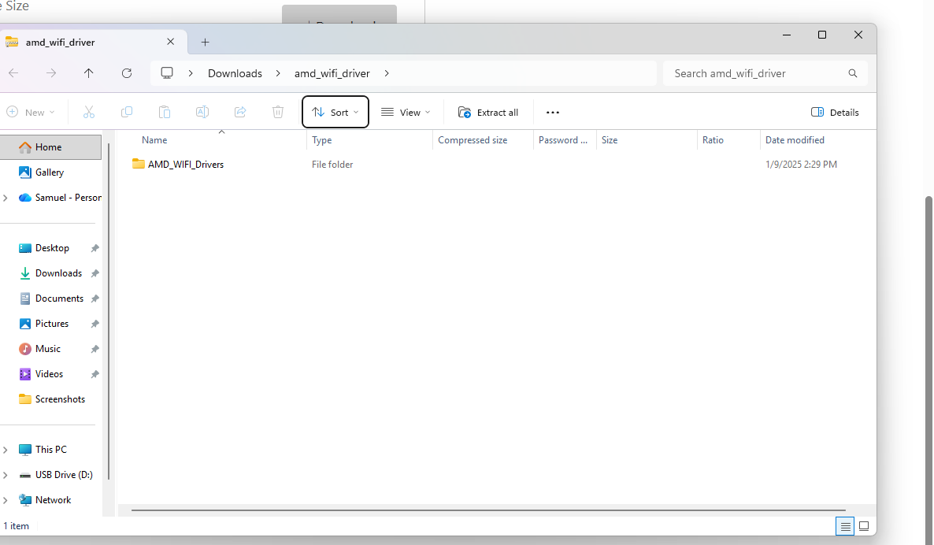Open Home in the navigation pane
The height and width of the screenshot is (545, 934).
(50, 147)
